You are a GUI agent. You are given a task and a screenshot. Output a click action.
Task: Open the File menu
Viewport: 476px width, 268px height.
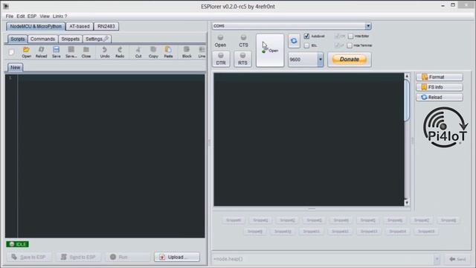click(x=10, y=16)
